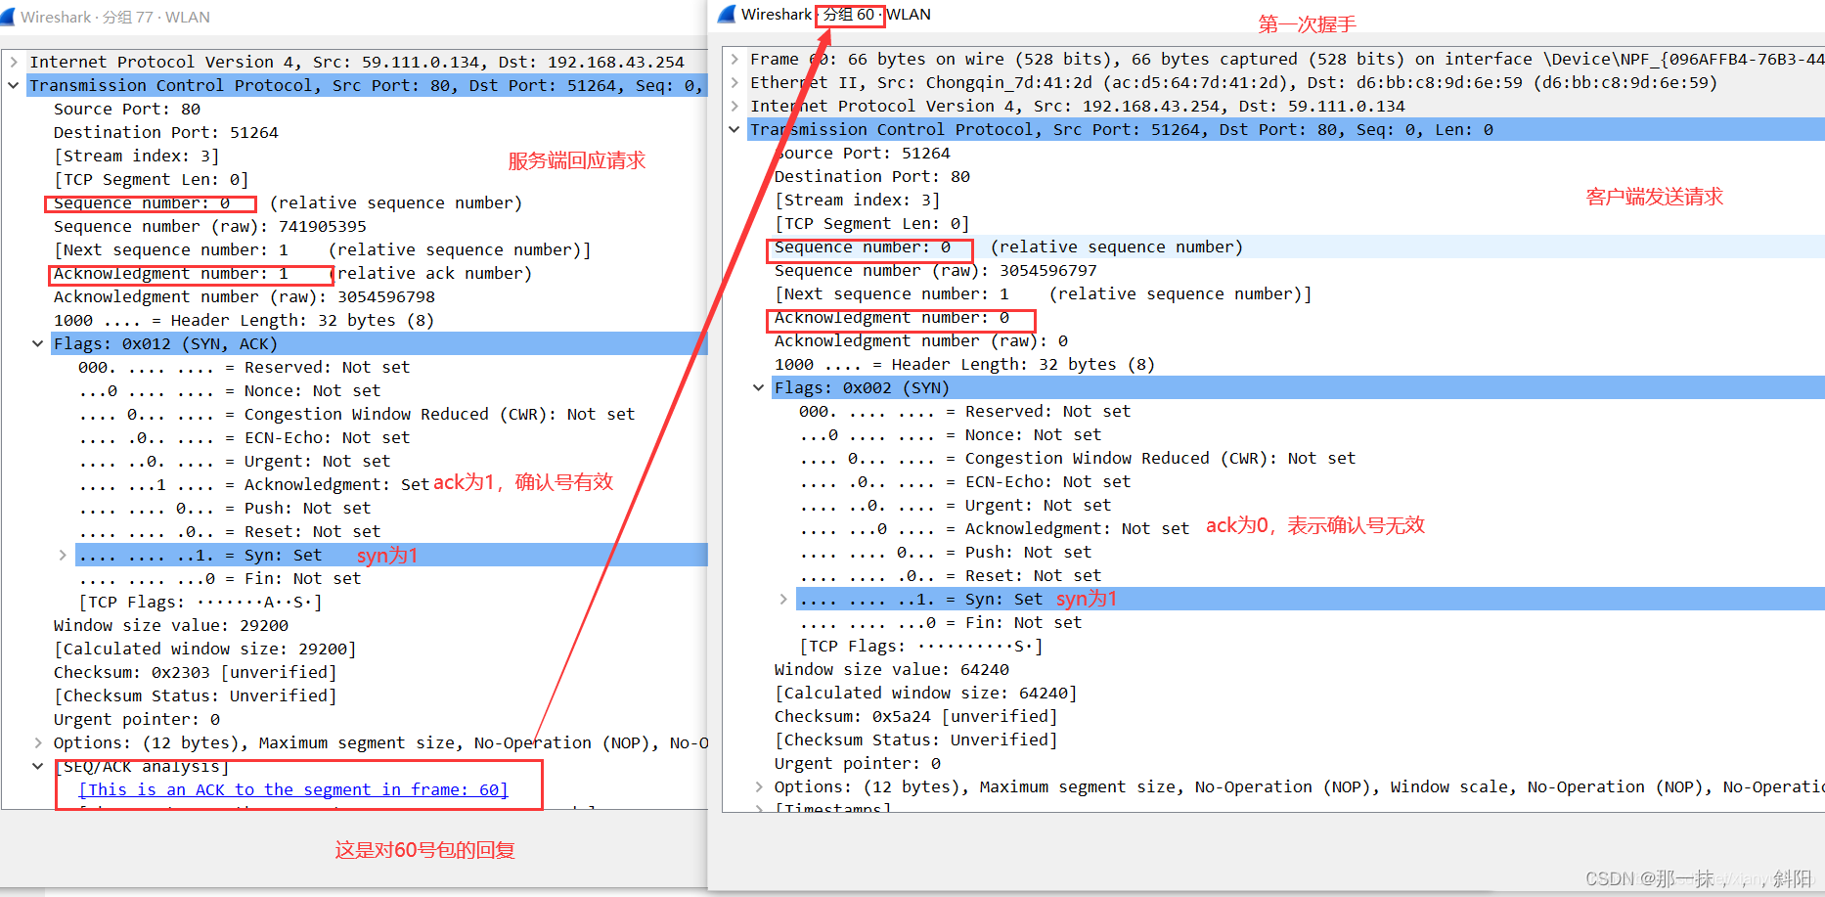
Task: Select Fin: Not set in packet 77 window
Action: pos(220,578)
